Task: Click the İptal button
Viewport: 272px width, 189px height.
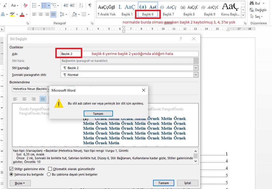Action: (187, 183)
